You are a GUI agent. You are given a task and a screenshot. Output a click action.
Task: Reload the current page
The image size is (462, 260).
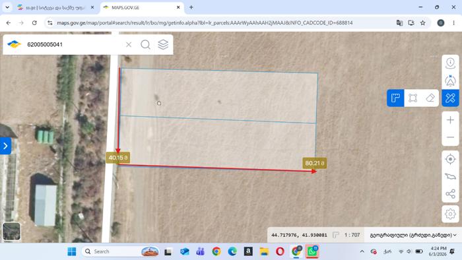(x=34, y=22)
